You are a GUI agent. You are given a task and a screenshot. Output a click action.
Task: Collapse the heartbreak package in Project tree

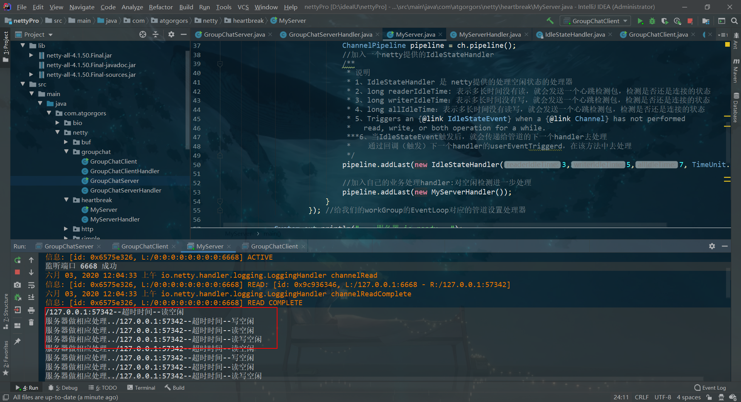(x=66, y=200)
